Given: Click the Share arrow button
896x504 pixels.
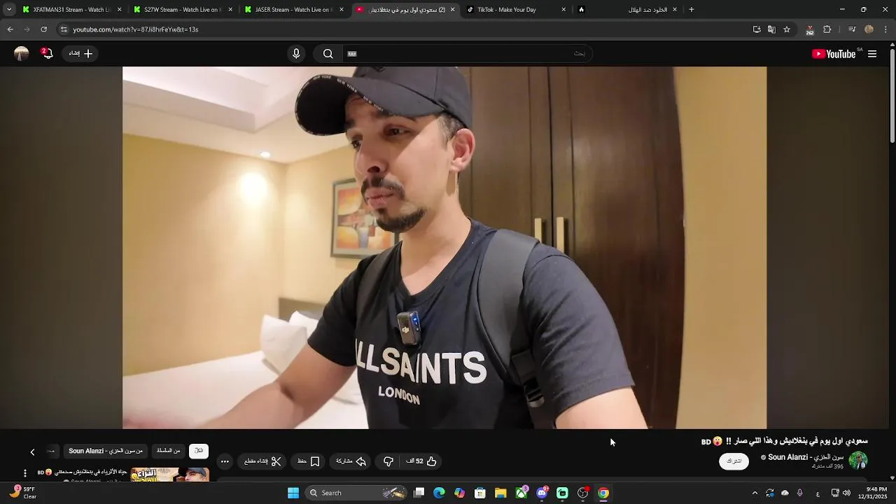Looking at the screenshot, I should [351, 461].
